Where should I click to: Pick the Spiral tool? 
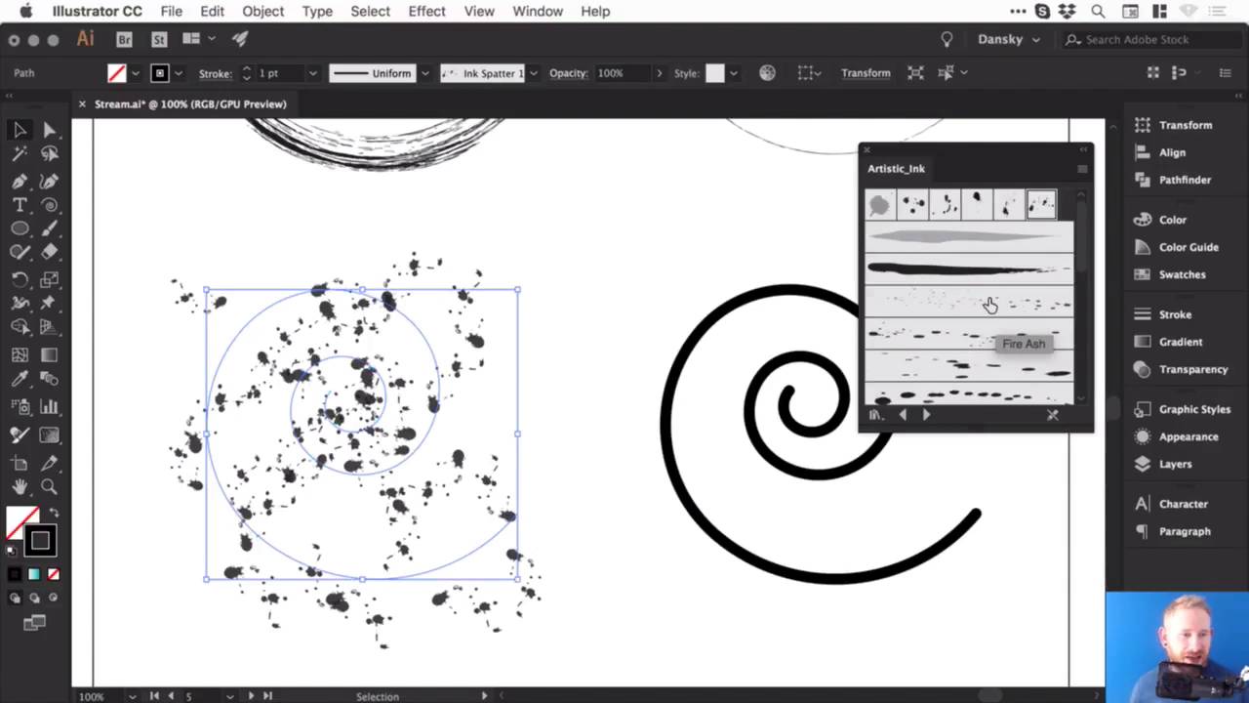pos(49,205)
